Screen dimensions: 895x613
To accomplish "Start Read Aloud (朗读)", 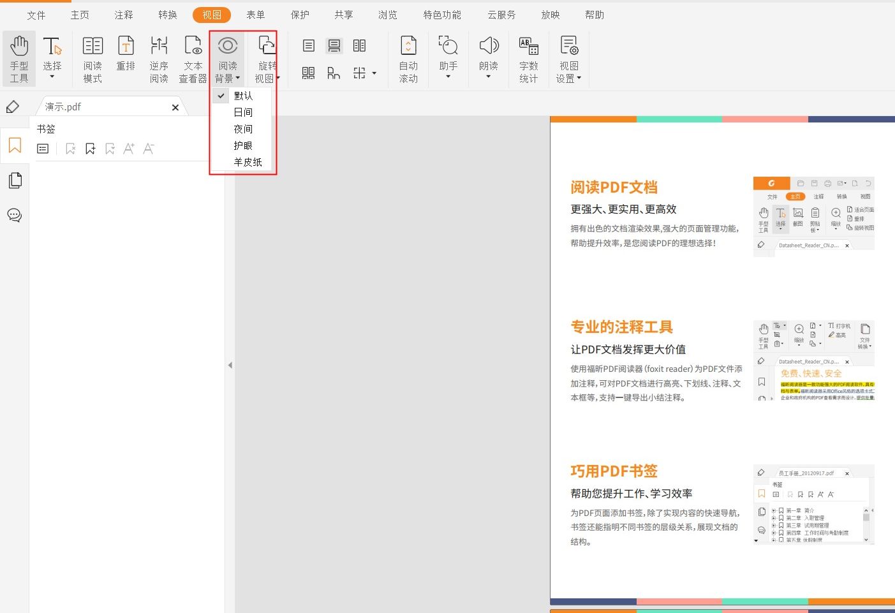I will (x=489, y=54).
